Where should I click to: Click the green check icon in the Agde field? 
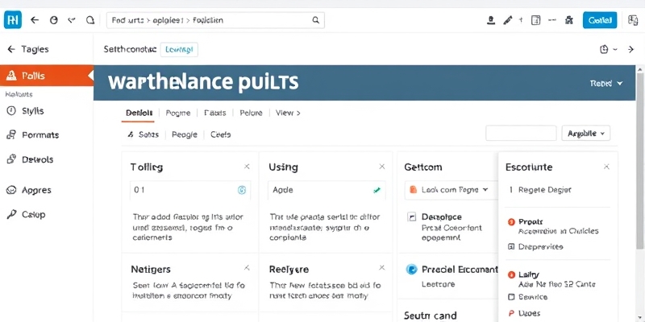pos(377,190)
